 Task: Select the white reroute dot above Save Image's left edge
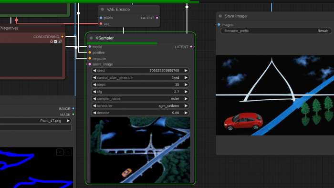tap(187, 7)
